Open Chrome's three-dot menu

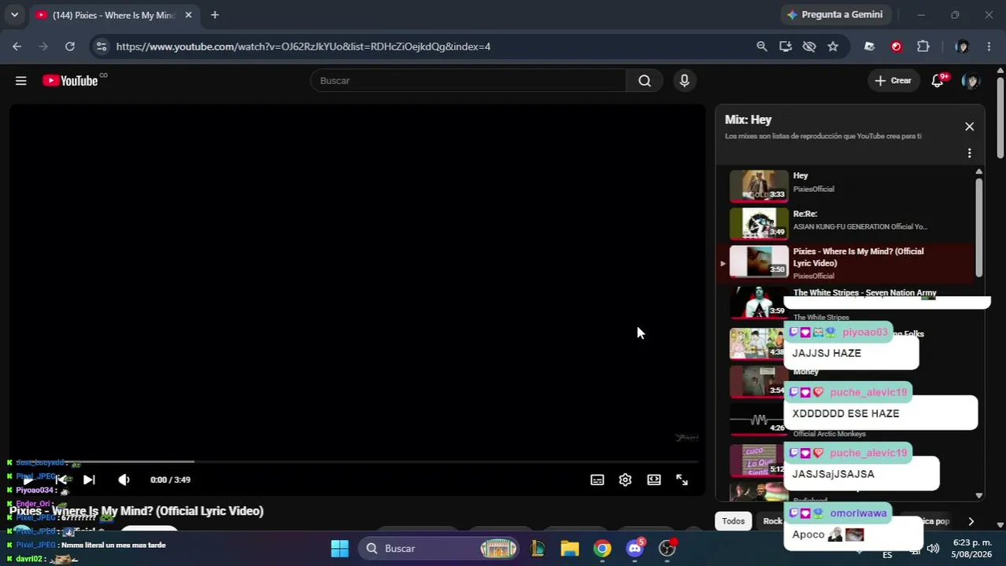(x=989, y=46)
